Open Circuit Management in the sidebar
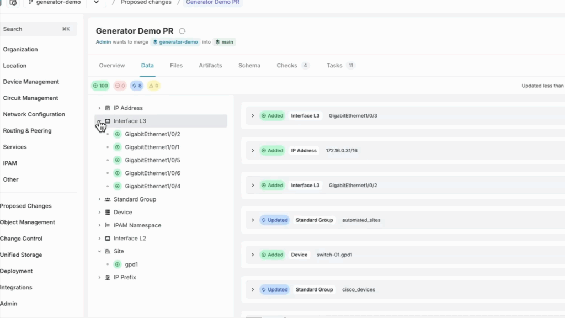Viewport: 565px width, 318px height. 30,98
